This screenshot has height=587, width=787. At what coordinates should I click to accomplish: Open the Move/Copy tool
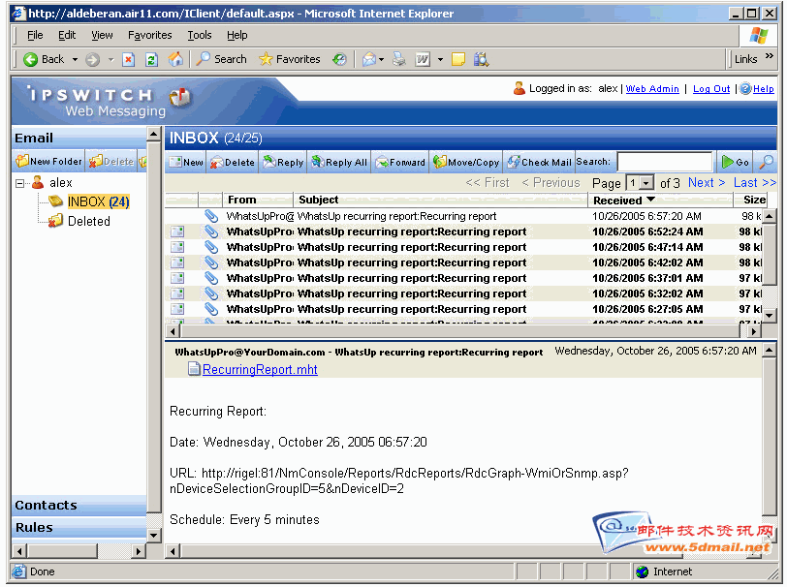pyautogui.click(x=466, y=163)
